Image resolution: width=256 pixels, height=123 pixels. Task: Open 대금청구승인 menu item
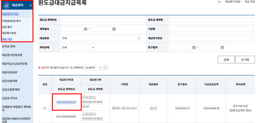click(9, 33)
